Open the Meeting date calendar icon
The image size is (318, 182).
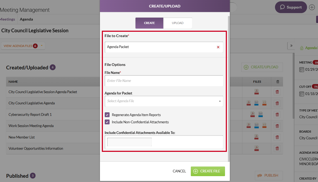pyautogui.click(x=302, y=70)
